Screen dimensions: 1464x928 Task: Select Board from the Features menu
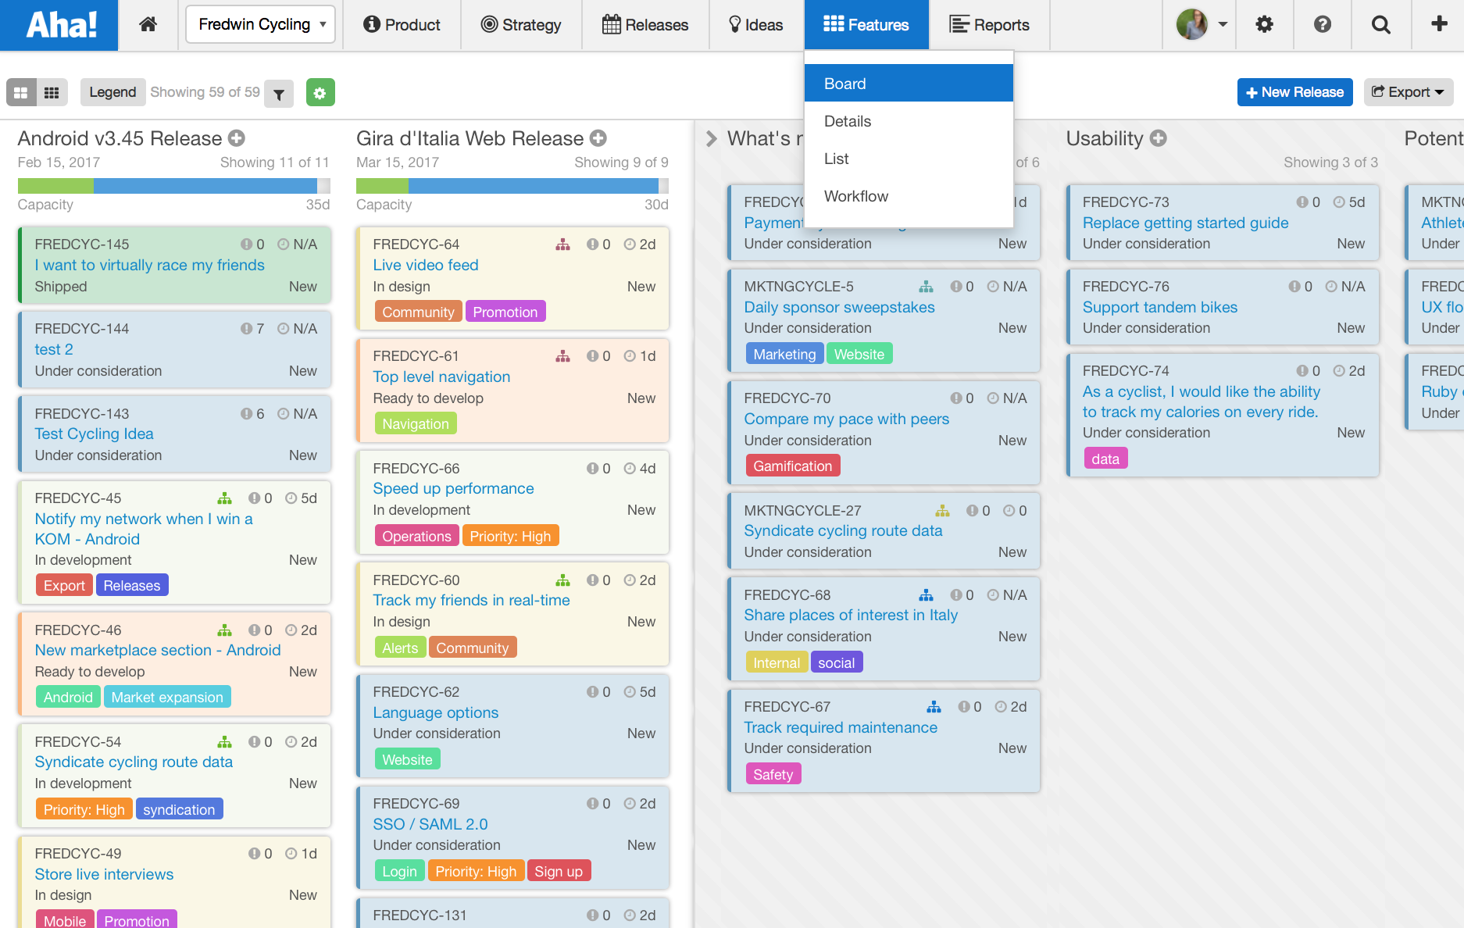tap(844, 83)
